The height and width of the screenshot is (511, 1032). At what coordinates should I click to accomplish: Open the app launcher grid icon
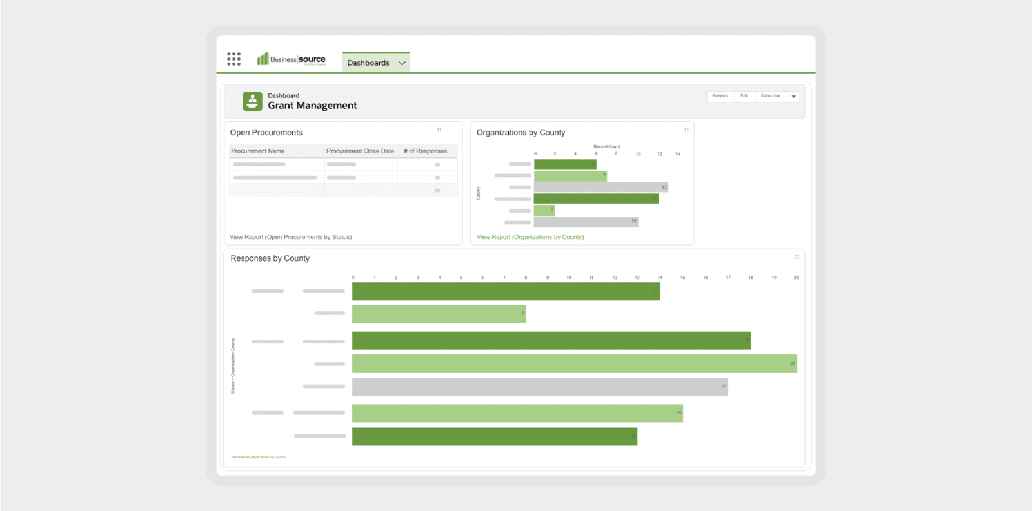(233, 59)
